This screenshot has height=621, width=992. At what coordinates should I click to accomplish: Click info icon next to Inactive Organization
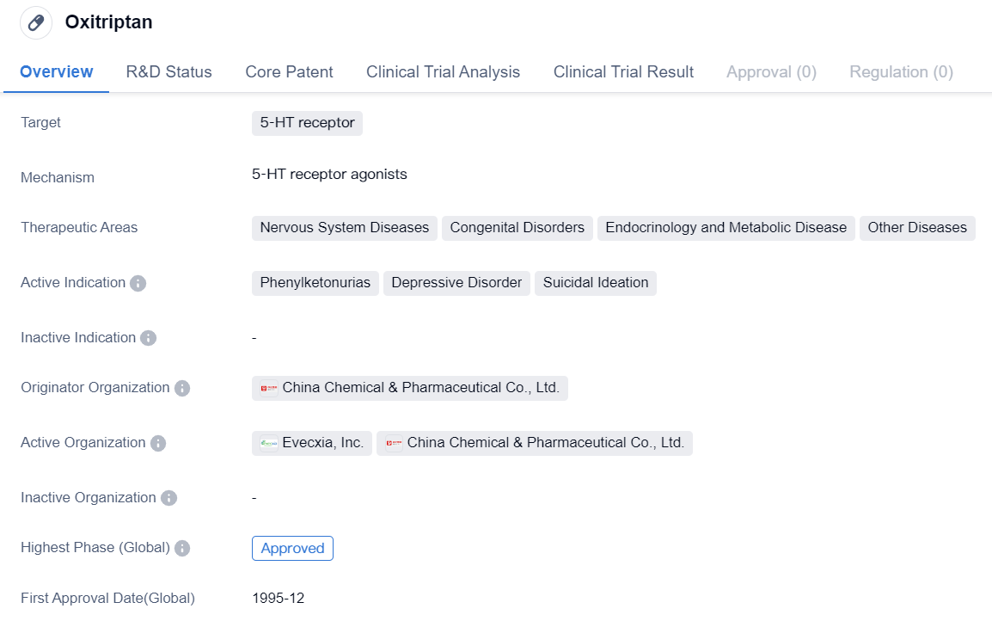[x=168, y=498]
